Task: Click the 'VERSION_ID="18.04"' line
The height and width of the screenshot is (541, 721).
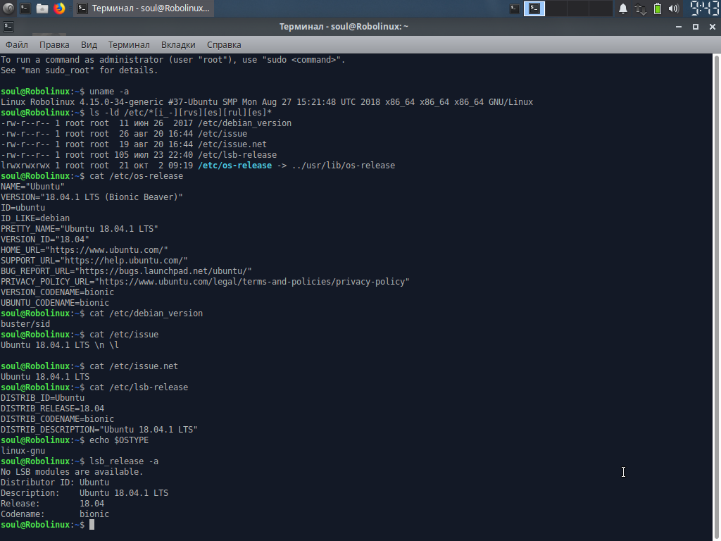Action: coord(45,240)
